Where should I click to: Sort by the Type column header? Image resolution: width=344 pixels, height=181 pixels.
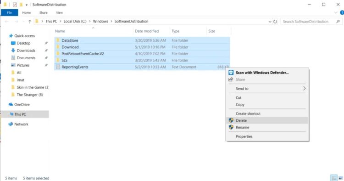pyautogui.click(x=188, y=31)
